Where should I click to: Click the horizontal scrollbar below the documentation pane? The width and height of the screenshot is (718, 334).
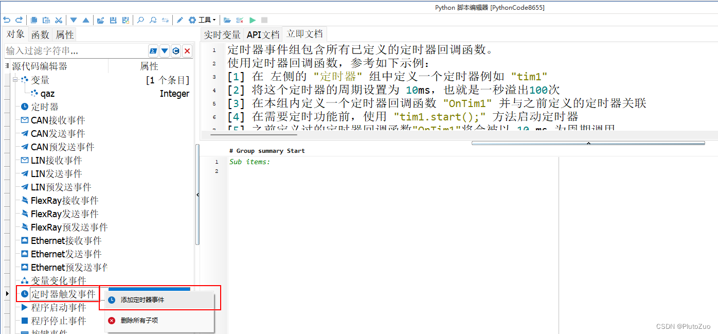coord(588,143)
